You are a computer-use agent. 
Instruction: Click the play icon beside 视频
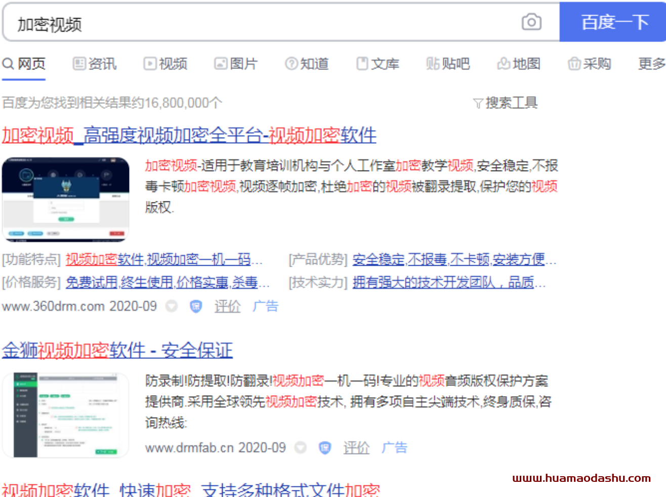coord(150,64)
